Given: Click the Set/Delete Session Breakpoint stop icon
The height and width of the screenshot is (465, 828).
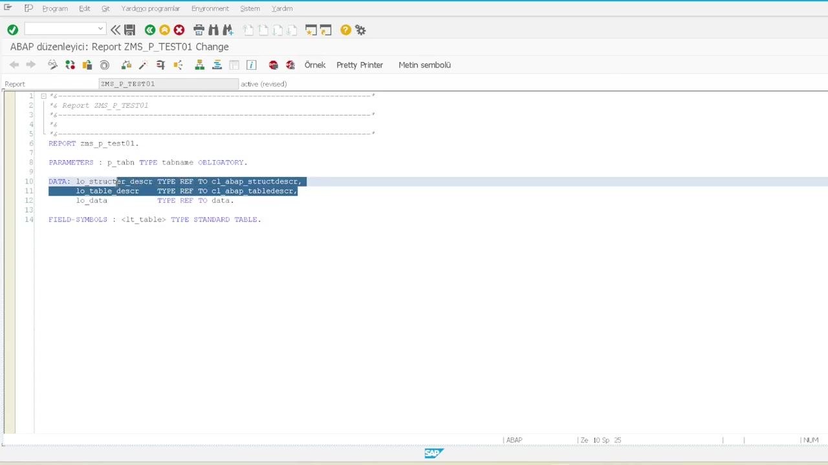Looking at the screenshot, I should [x=273, y=65].
